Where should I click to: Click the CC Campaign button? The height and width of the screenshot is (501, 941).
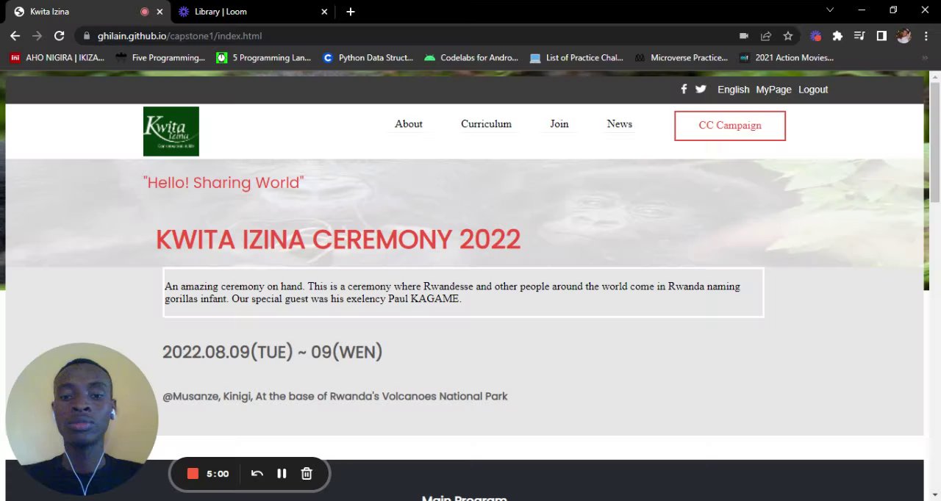(x=730, y=126)
